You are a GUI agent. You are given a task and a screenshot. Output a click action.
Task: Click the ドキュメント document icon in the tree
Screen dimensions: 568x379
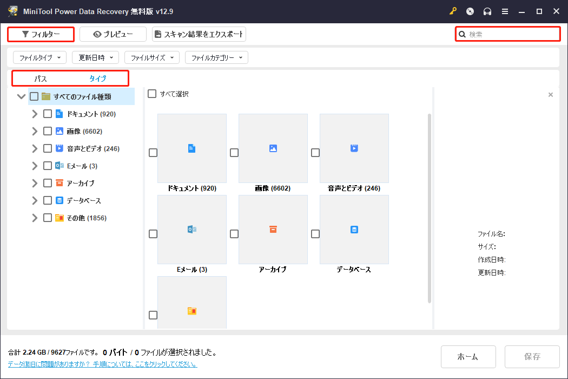click(x=59, y=114)
